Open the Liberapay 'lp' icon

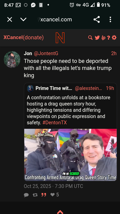[103, 38]
